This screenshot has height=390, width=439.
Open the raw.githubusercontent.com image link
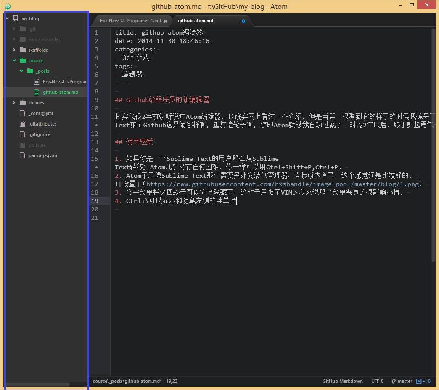[283, 184]
